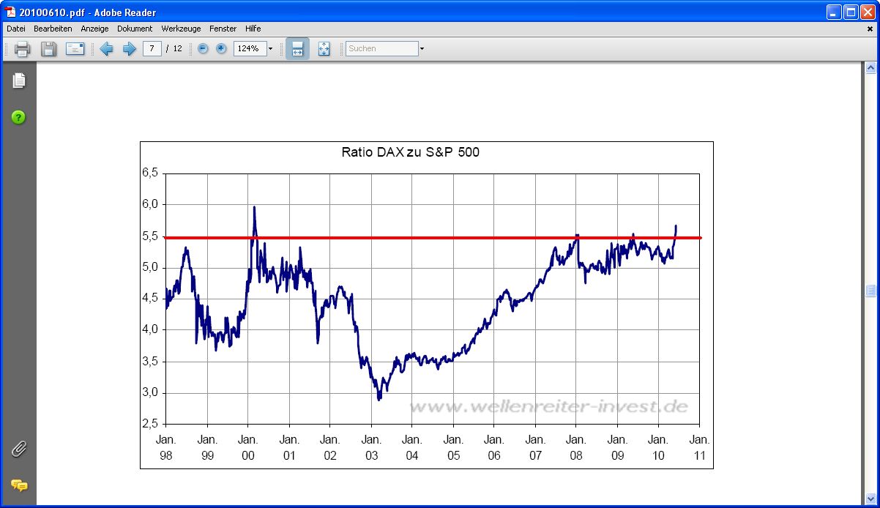Viewport: 880px width, 508px height.
Task: Expand the zoom level dropdown arrow
Action: coord(270,49)
